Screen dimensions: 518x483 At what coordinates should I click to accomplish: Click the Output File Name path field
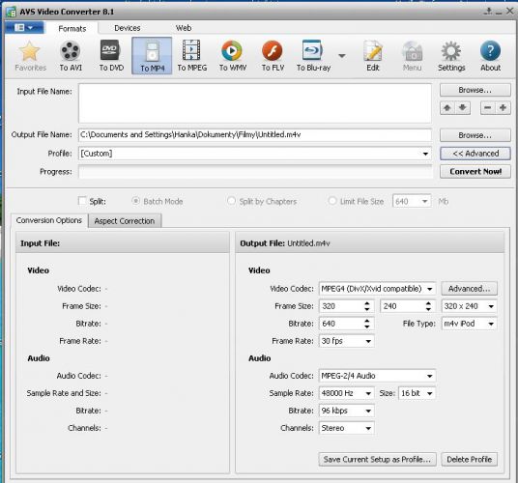pos(255,134)
